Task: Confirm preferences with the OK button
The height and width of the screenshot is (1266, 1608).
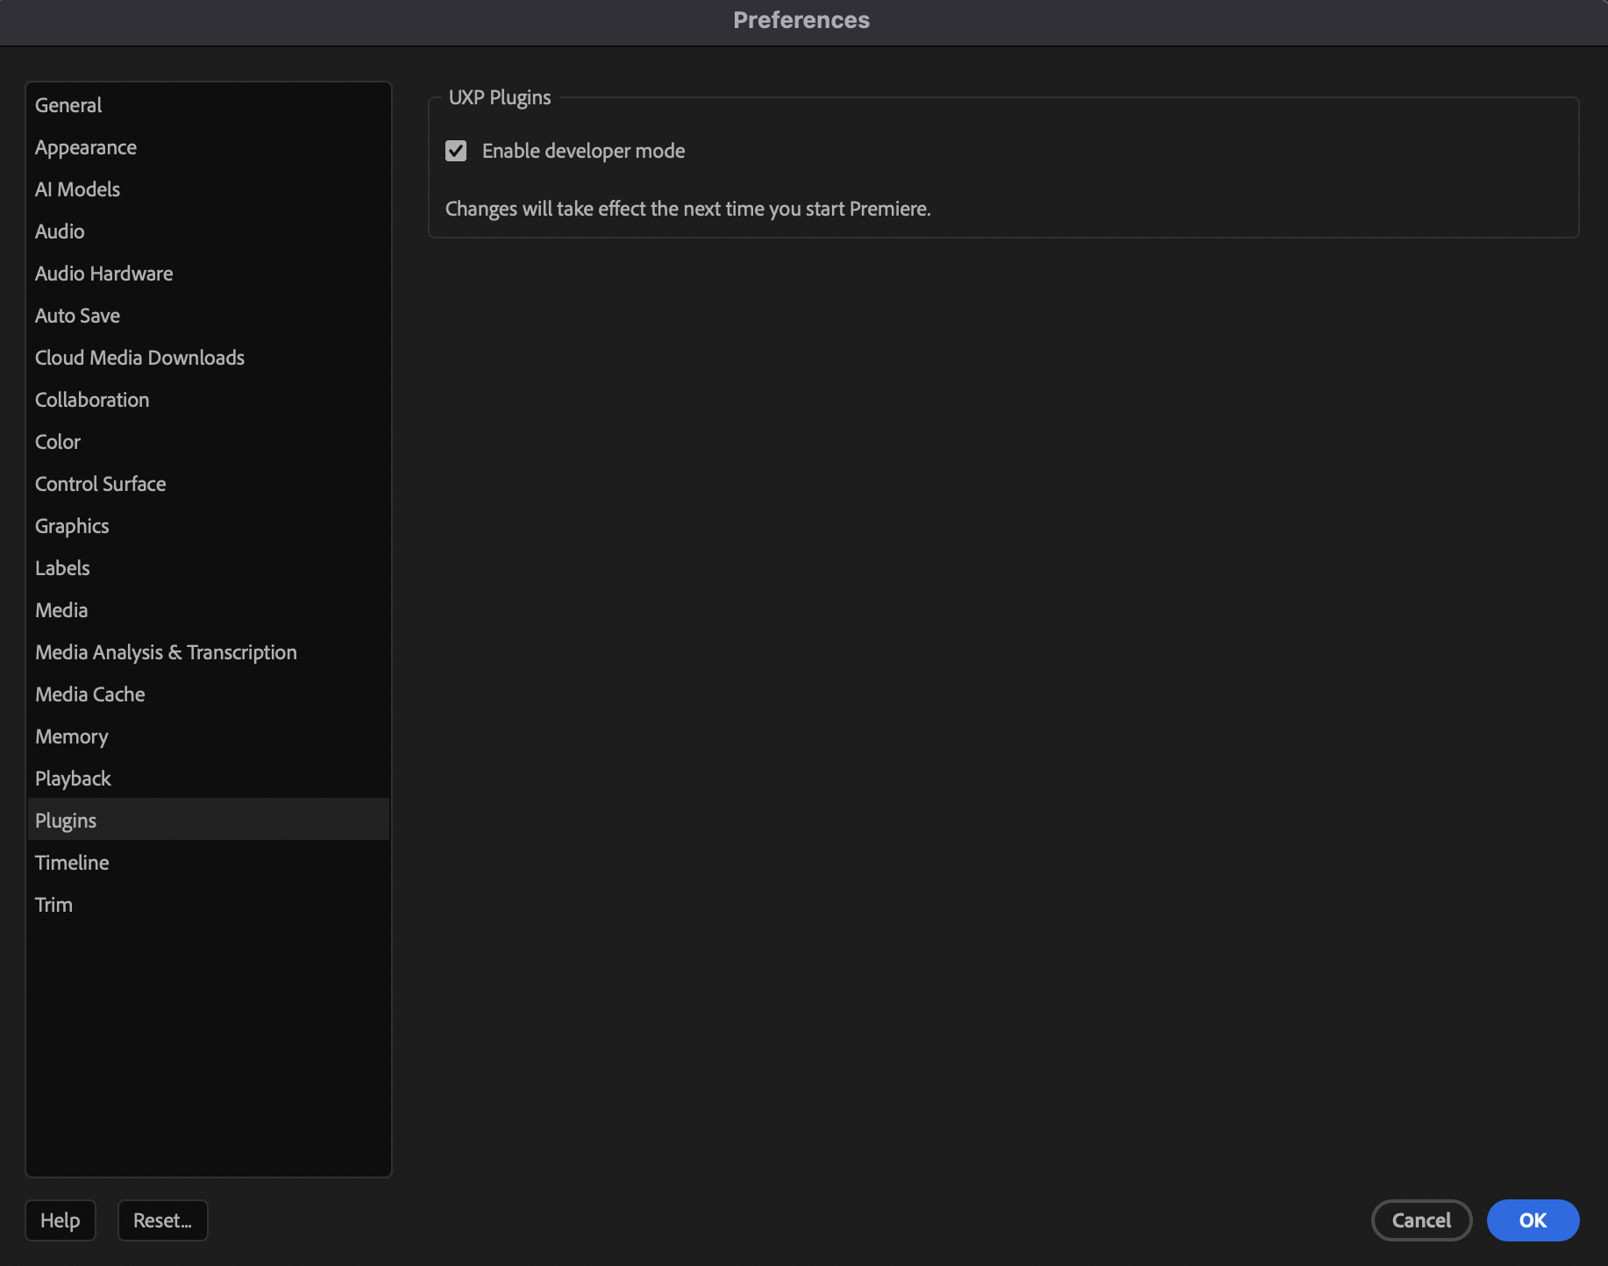Action: 1533,1220
